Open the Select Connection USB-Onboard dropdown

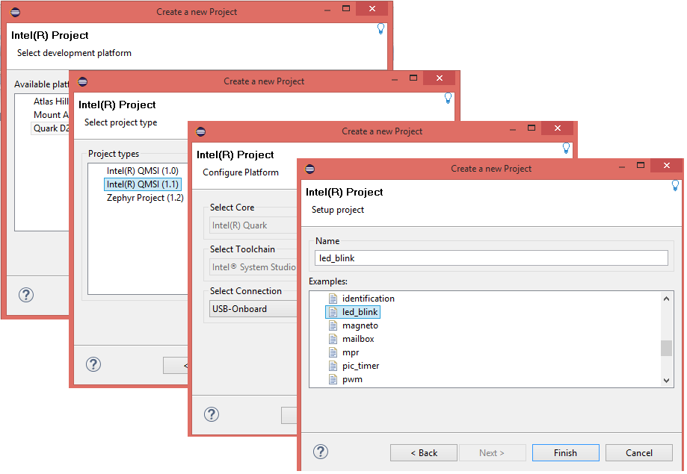[253, 309]
